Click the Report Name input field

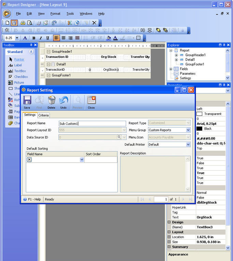click(92, 124)
